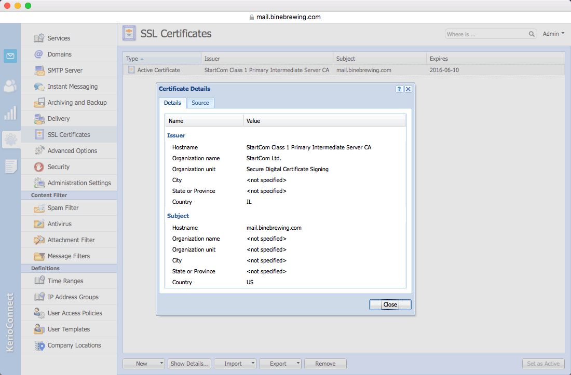Click the 'Where is ...' search field
Screen dimensions: 571x375
pos(486,34)
